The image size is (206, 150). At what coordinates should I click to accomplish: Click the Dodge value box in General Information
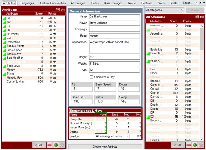click(129, 89)
